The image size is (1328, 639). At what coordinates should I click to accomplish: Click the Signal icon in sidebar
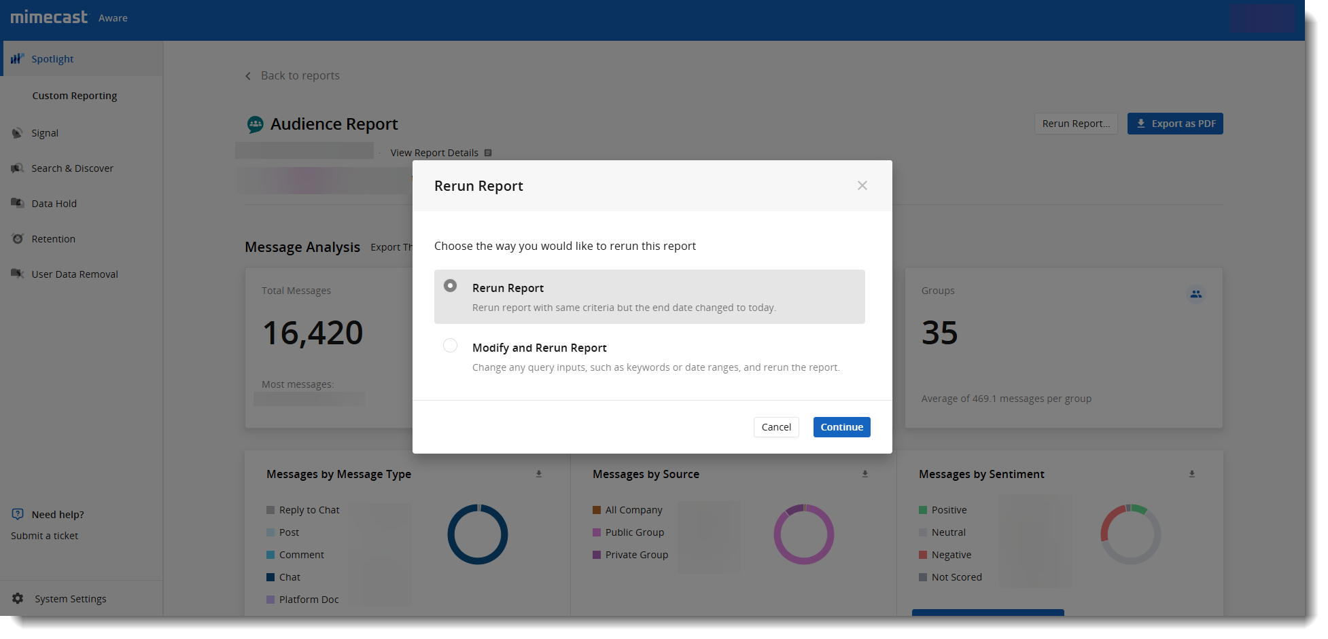18,133
